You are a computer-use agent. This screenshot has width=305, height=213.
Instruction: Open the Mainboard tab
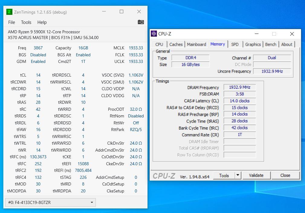(196, 44)
